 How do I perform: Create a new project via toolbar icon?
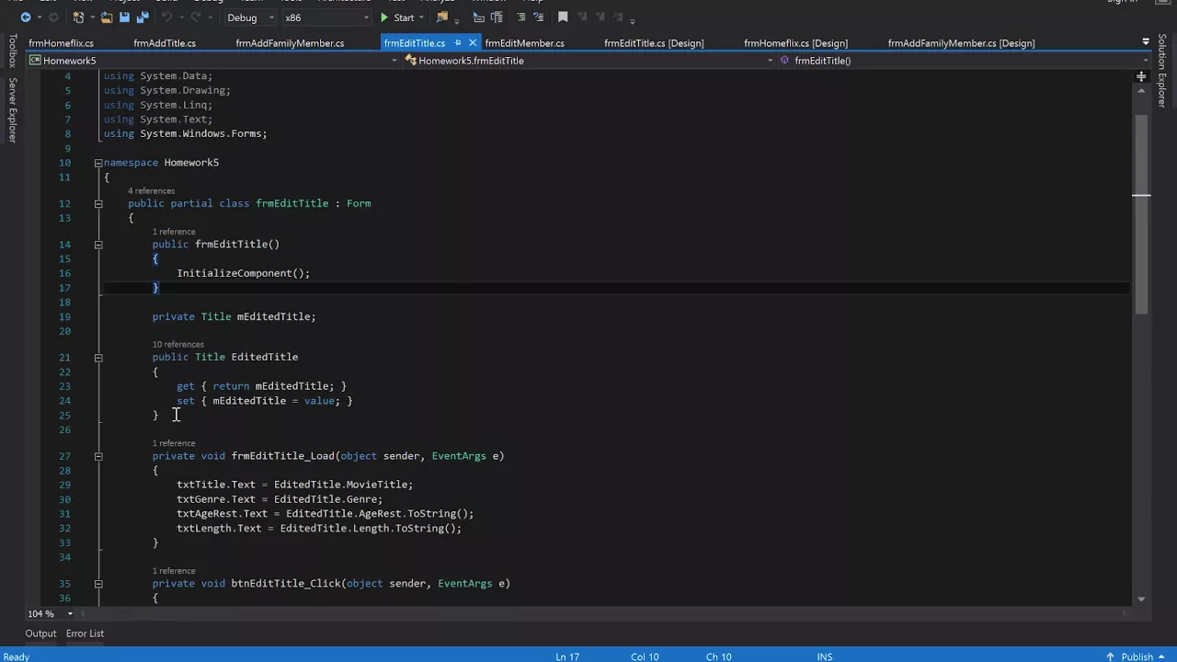point(80,17)
